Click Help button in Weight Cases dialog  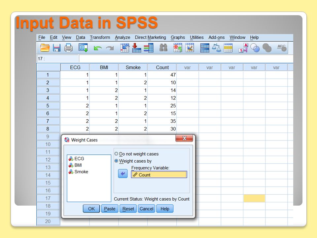click(165, 209)
